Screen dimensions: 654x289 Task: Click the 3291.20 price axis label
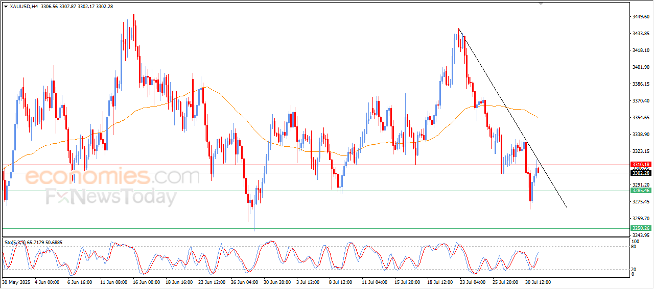coord(641,185)
